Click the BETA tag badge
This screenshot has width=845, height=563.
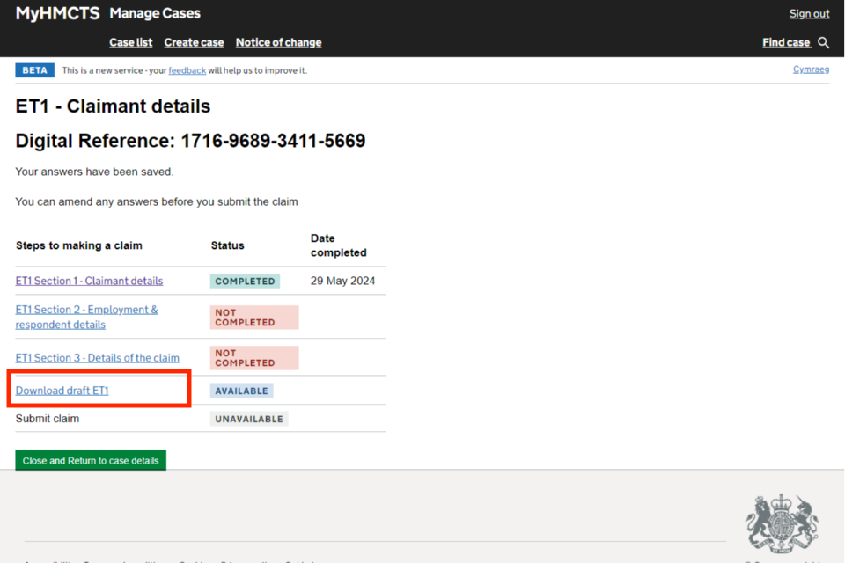35,70
